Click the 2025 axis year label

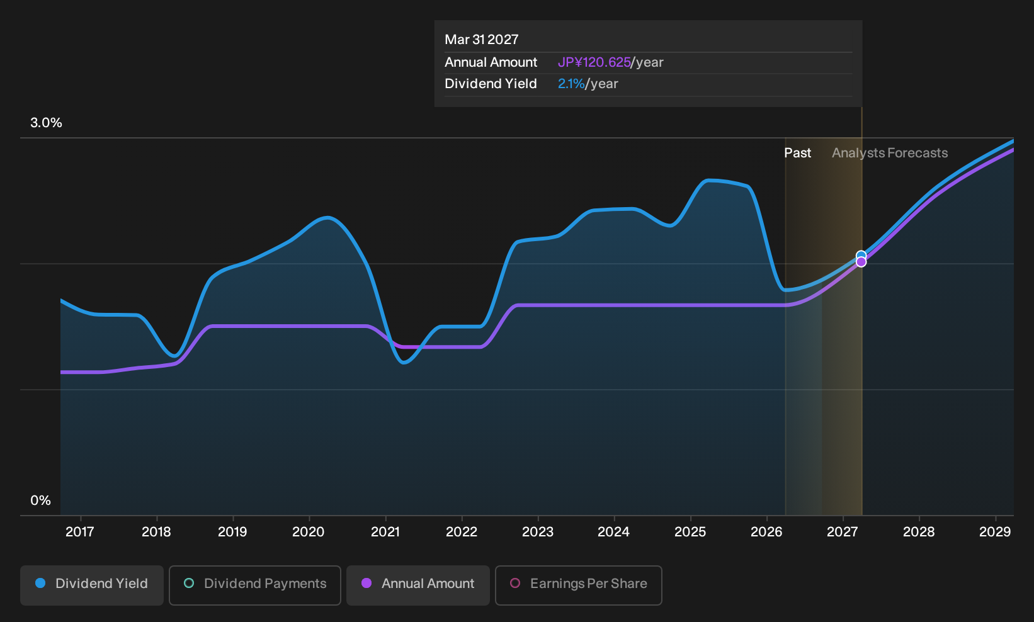pos(690,532)
